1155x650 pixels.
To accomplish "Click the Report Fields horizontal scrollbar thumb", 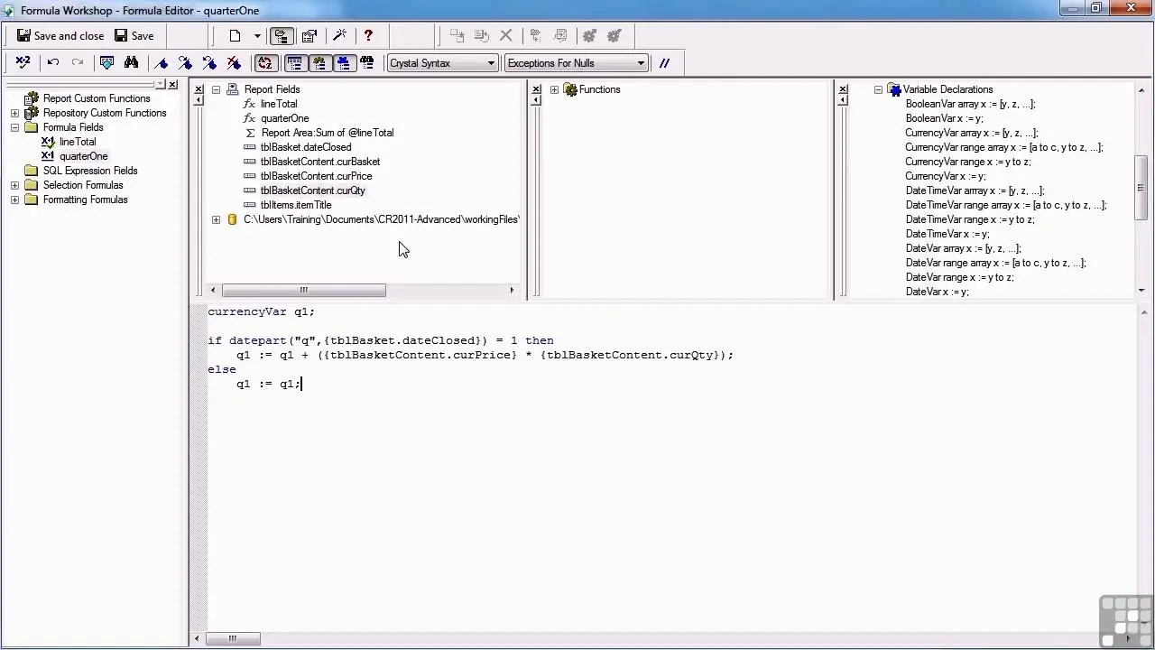I will (304, 290).
